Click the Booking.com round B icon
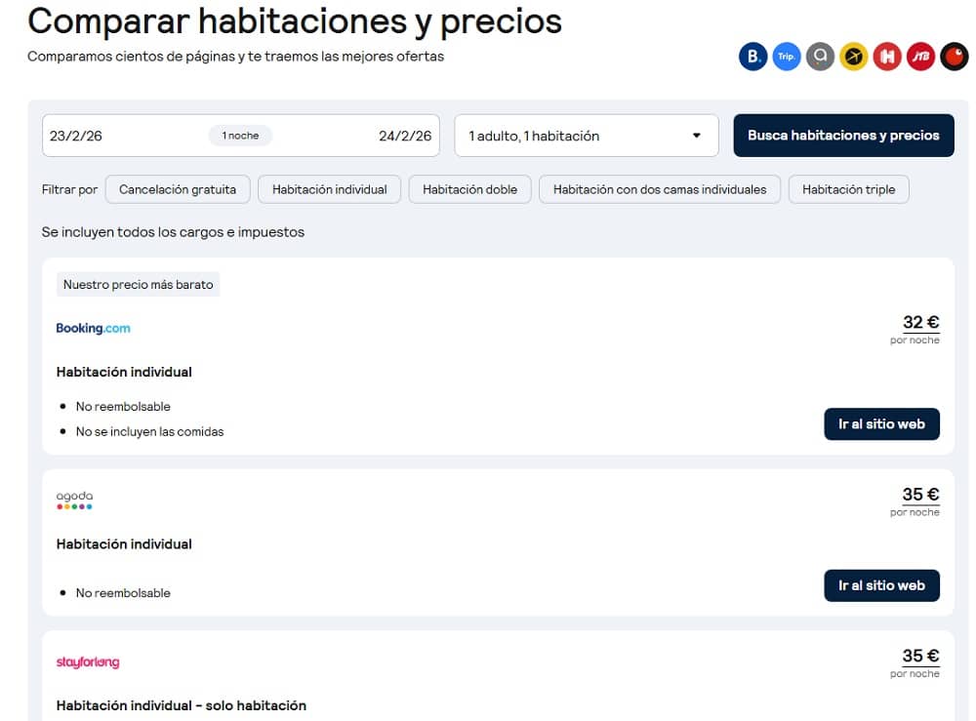Image resolution: width=976 pixels, height=721 pixels. (x=752, y=57)
